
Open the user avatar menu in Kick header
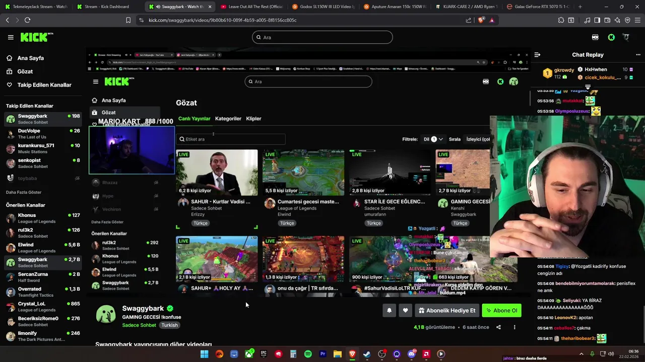click(626, 37)
